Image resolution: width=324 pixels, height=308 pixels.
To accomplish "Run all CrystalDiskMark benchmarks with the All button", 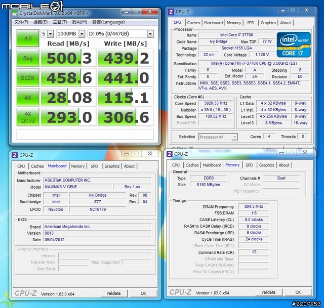I will click(x=28, y=38).
